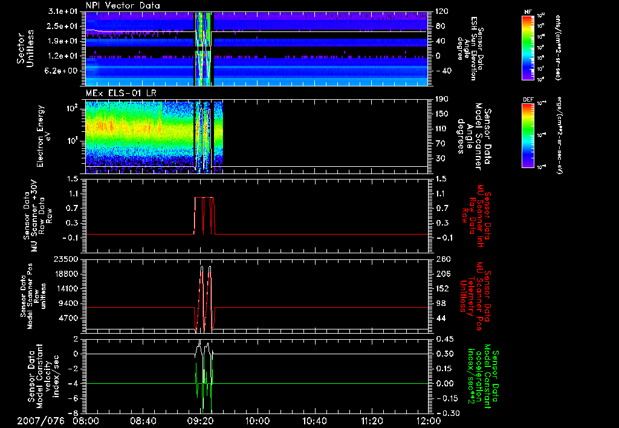The image size is (619, 428).
Task: Click the 'DEF' color bar heading
Action: click(x=528, y=100)
